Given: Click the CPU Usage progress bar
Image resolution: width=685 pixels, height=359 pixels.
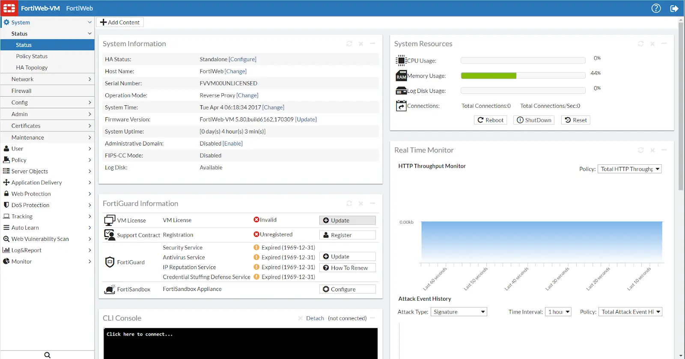Looking at the screenshot, I should pos(523,60).
